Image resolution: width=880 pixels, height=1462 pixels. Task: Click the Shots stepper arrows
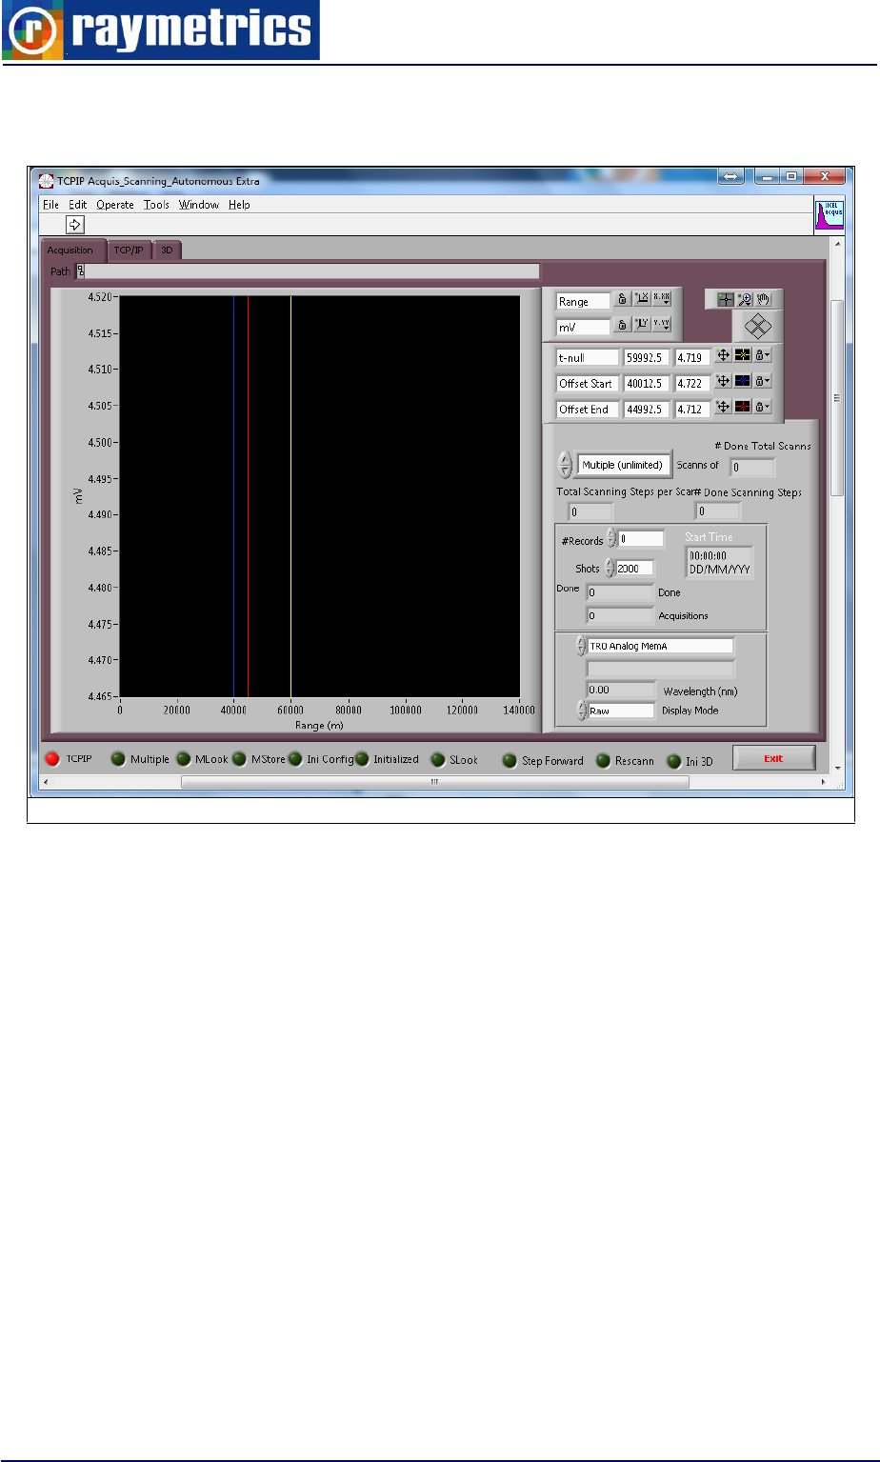pyautogui.click(x=609, y=569)
